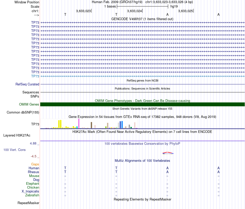The image size is (245, 209).
Task: Click the -4.5 PhyloP lower scale value
Action: pyautogui.click(x=34, y=156)
